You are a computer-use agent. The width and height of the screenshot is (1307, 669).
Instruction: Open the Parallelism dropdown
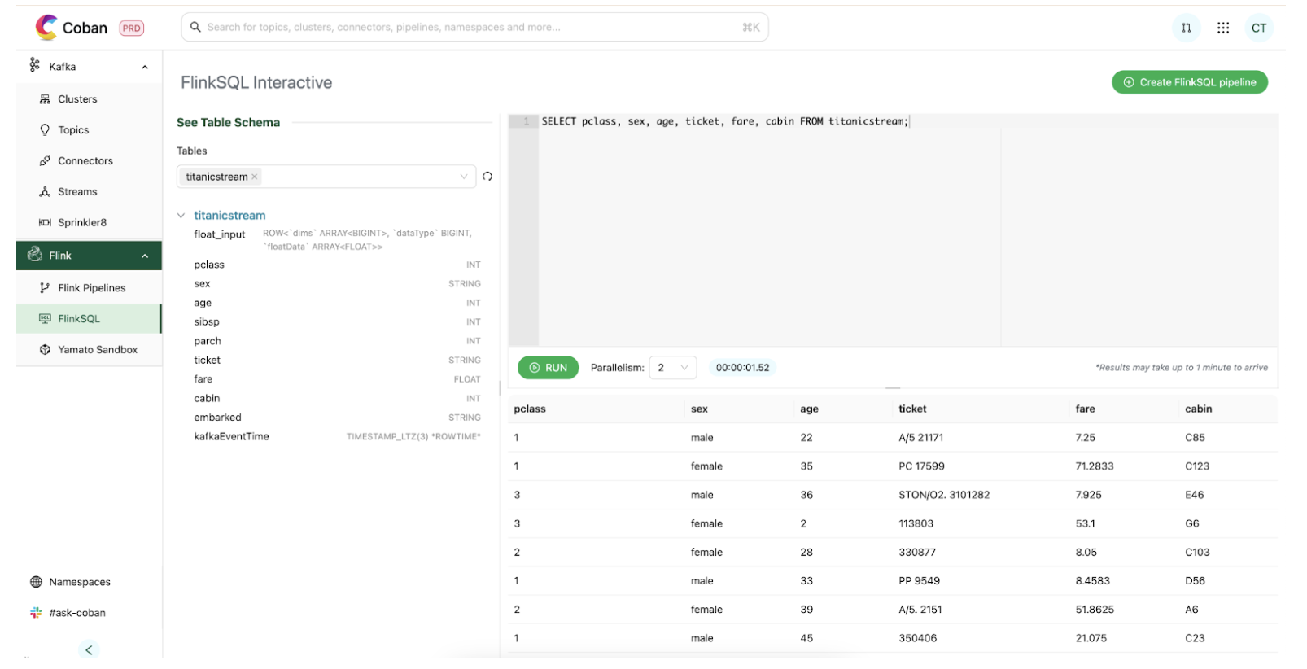pos(673,368)
